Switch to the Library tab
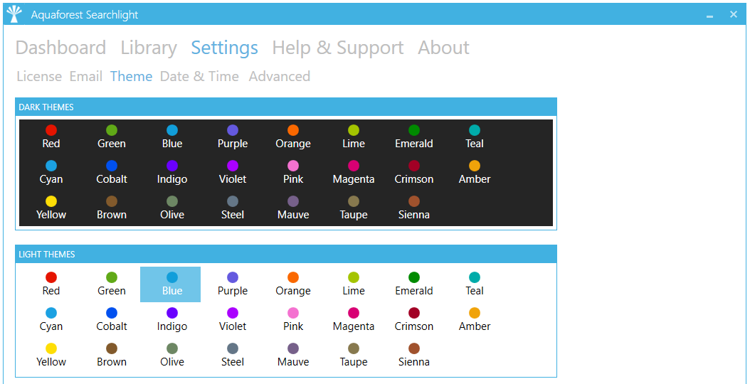Viewport: 750px width, 384px height. [x=149, y=48]
